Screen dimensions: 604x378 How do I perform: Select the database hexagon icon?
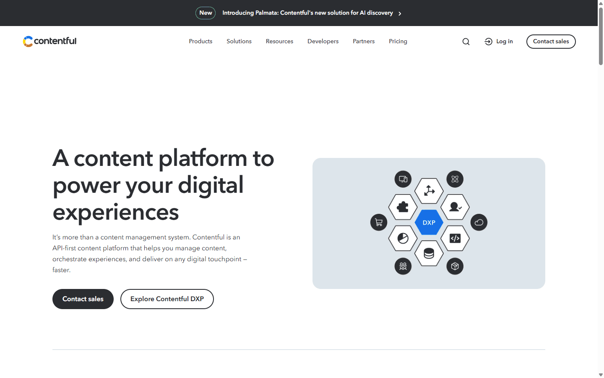(x=429, y=254)
